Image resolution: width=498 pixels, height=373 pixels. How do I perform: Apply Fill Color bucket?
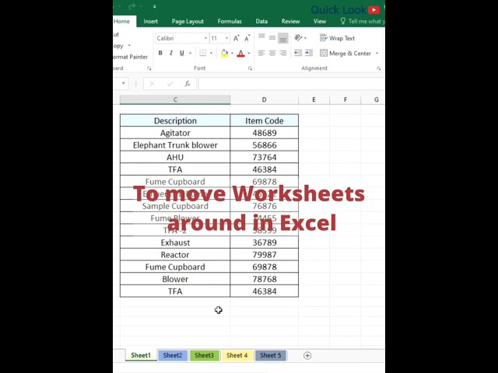pyautogui.click(x=224, y=53)
